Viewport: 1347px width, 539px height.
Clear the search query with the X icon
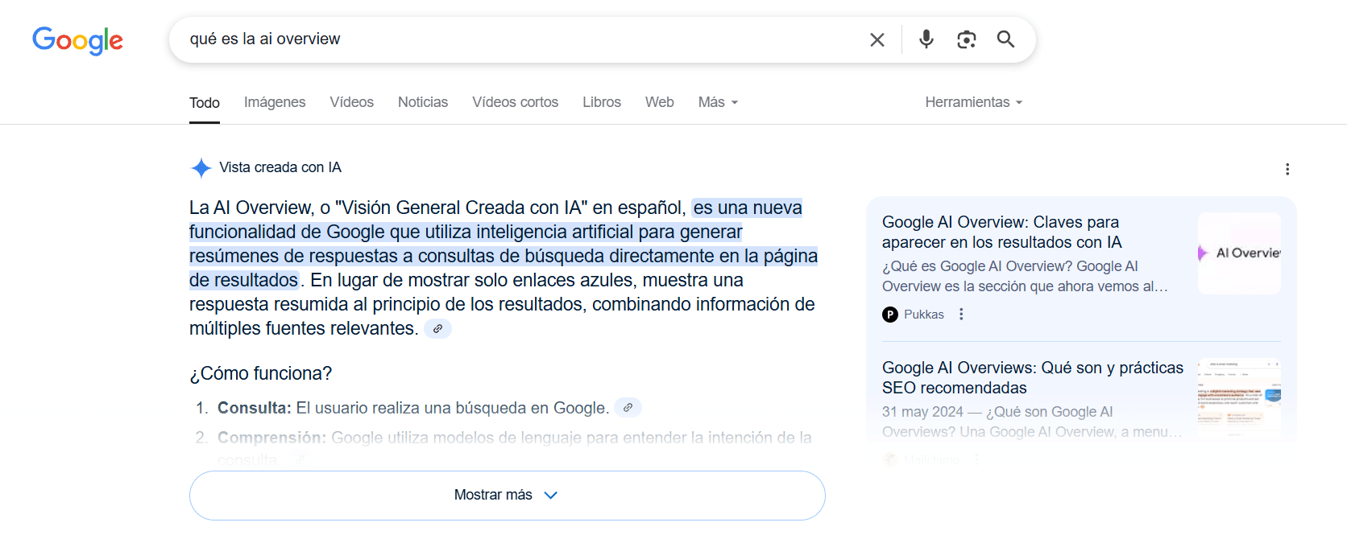click(877, 39)
